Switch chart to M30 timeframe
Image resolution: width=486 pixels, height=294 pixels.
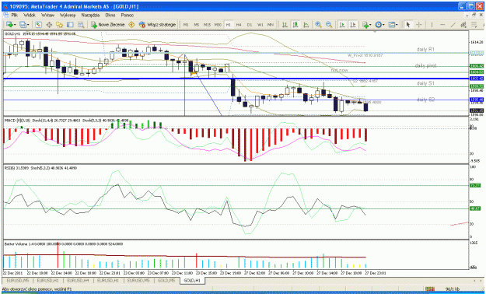pyautogui.click(x=218, y=25)
